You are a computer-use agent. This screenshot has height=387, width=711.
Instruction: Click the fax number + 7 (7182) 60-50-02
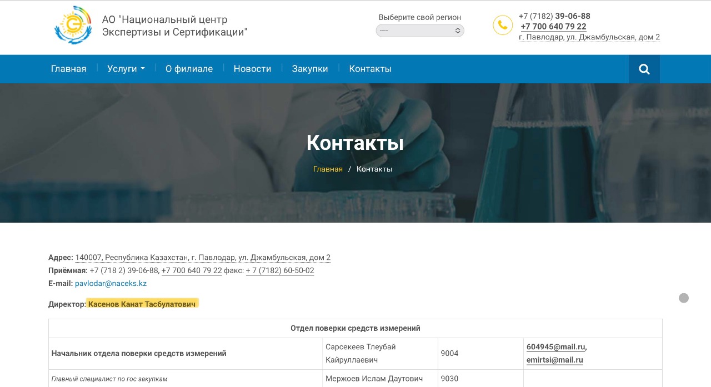tap(280, 270)
